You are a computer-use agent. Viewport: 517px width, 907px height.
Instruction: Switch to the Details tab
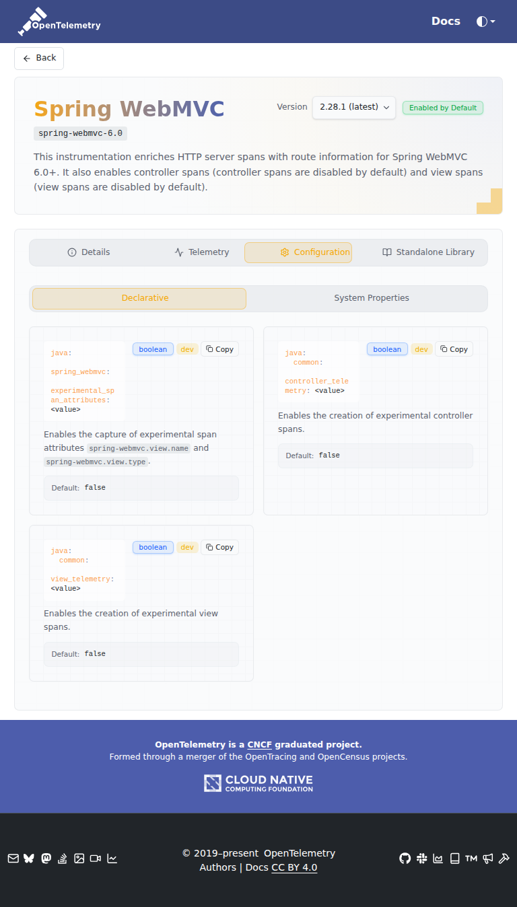pos(89,252)
